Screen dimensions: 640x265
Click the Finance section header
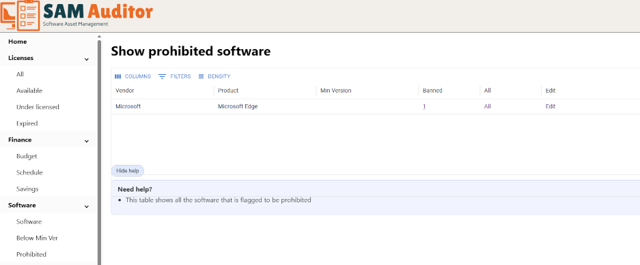click(x=20, y=140)
